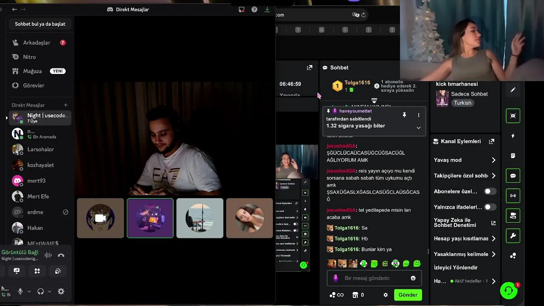The width and height of the screenshot is (544, 306).
Task: Open the emoji picker smiley icon
Action: (413, 278)
